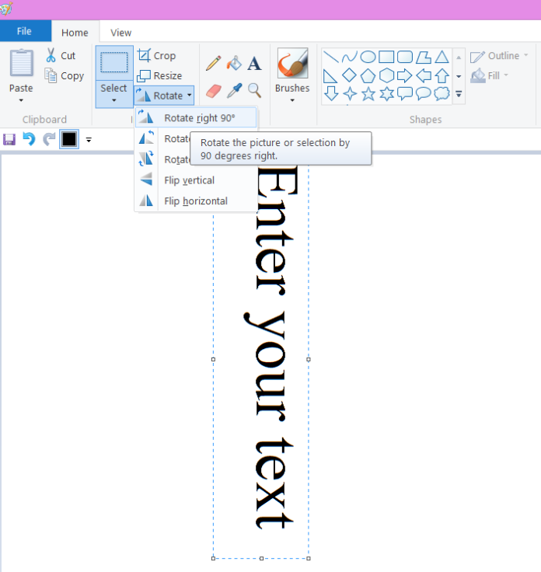Select the Fill with color bucket tool
Image resolution: width=541 pixels, height=572 pixels.
tap(234, 63)
